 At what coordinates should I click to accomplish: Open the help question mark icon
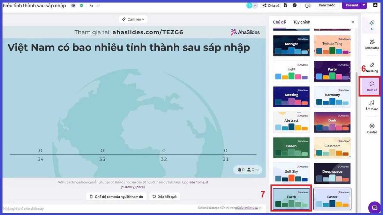(x=294, y=5)
